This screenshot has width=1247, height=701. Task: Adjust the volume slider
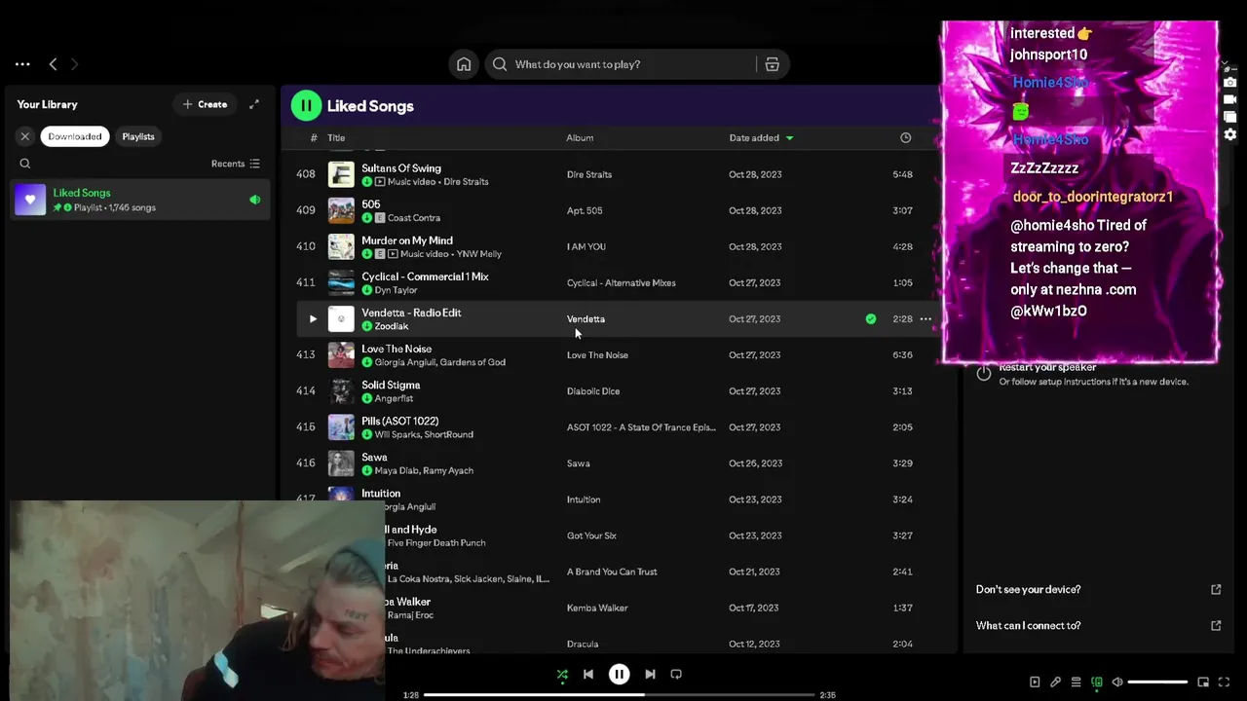tap(1157, 683)
